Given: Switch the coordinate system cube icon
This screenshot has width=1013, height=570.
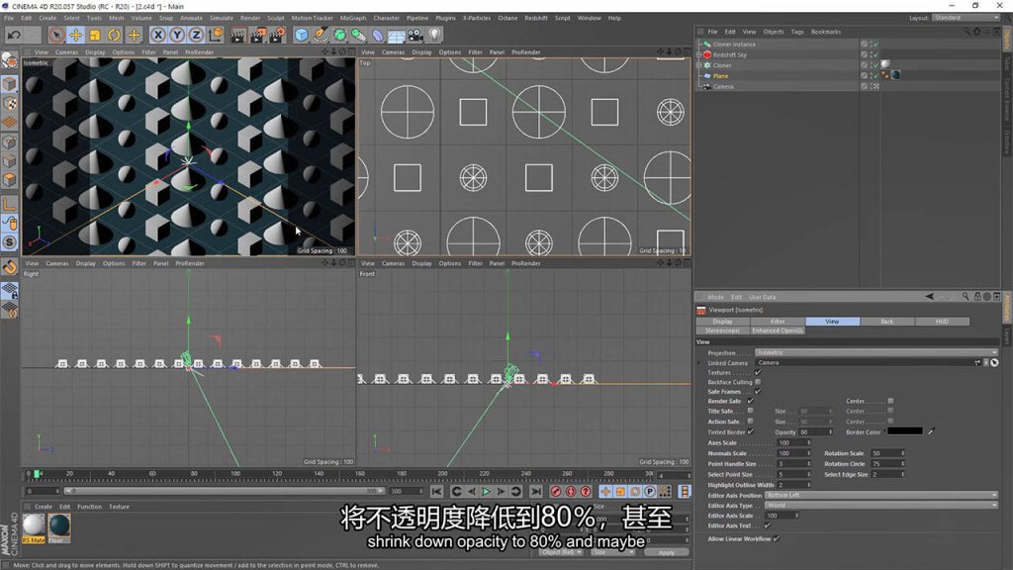Looking at the screenshot, I should [215, 35].
